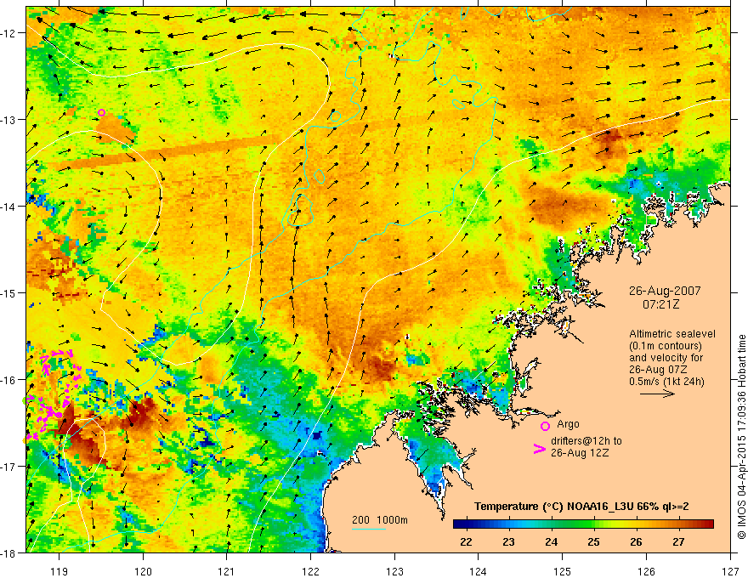Click the '22' colour bar tick label
The height and width of the screenshot is (578, 748).
click(x=466, y=541)
